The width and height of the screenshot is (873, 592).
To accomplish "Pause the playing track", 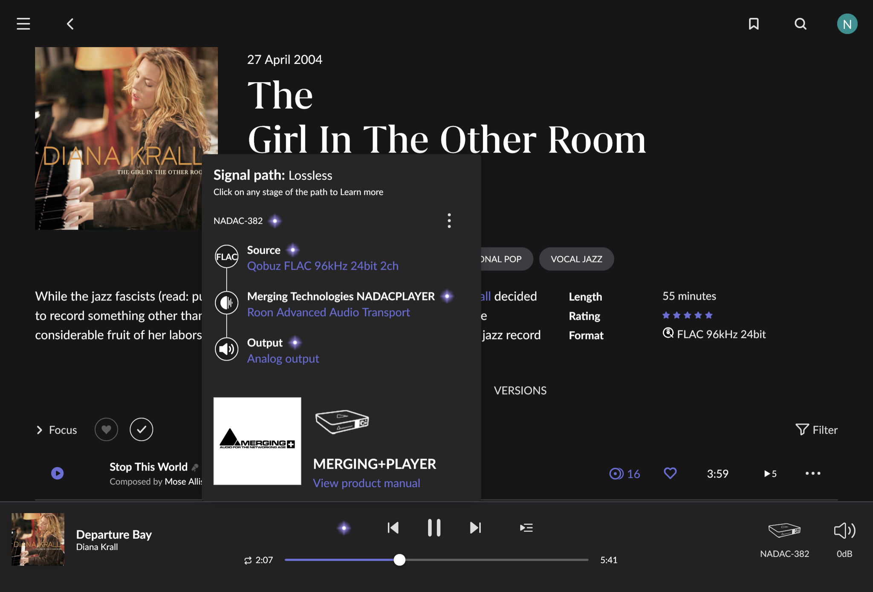I will [434, 528].
